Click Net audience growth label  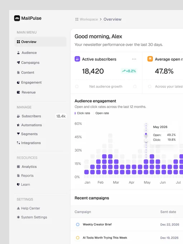click(106, 86)
